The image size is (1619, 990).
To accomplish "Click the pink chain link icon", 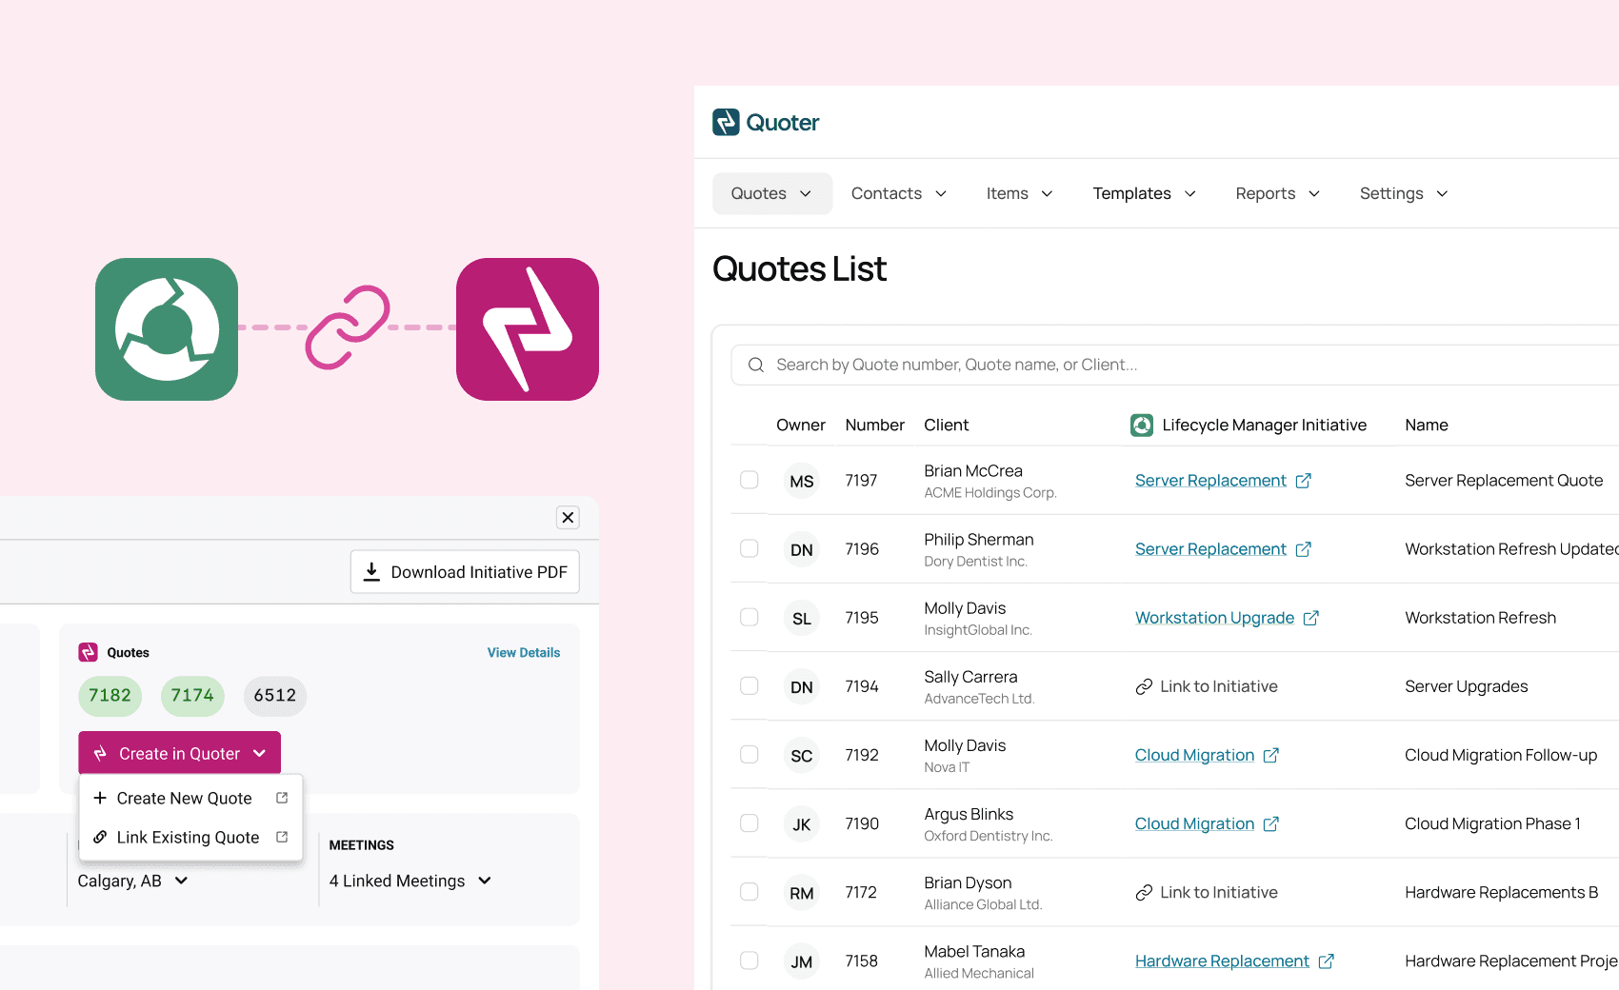I will coord(348,327).
